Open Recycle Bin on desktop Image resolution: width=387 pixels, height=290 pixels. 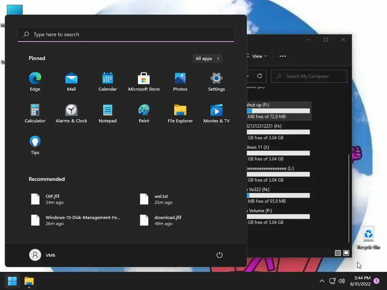[368, 238]
